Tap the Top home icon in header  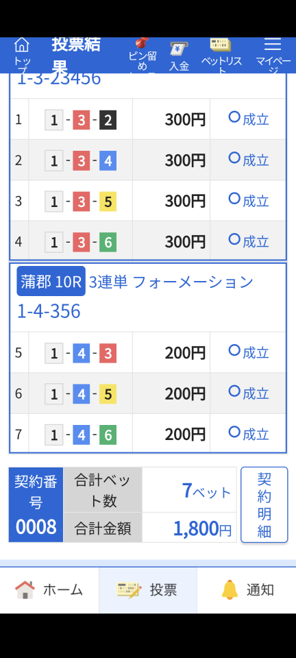coord(22,44)
